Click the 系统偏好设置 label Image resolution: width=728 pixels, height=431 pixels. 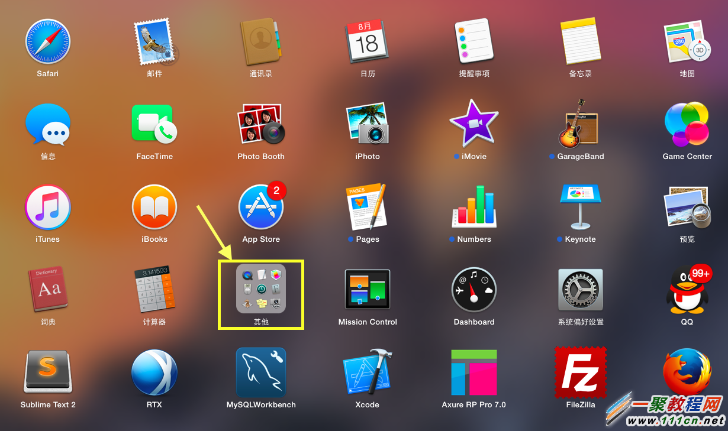pos(581,322)
